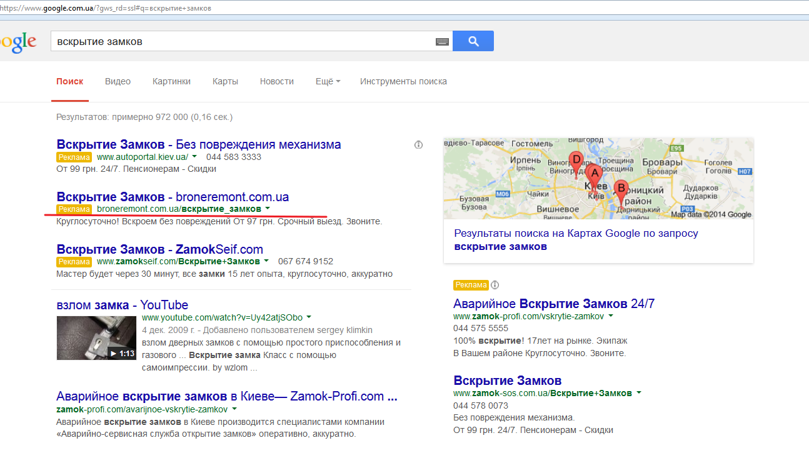Click green URL www.zamok-sos.com.ua/Вскрытие+Замков
809x453 pixels.
[543, 393]
